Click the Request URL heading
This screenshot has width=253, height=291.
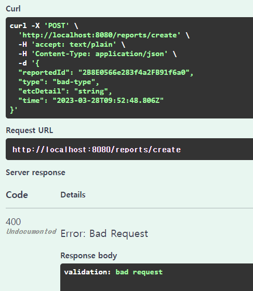30,130
